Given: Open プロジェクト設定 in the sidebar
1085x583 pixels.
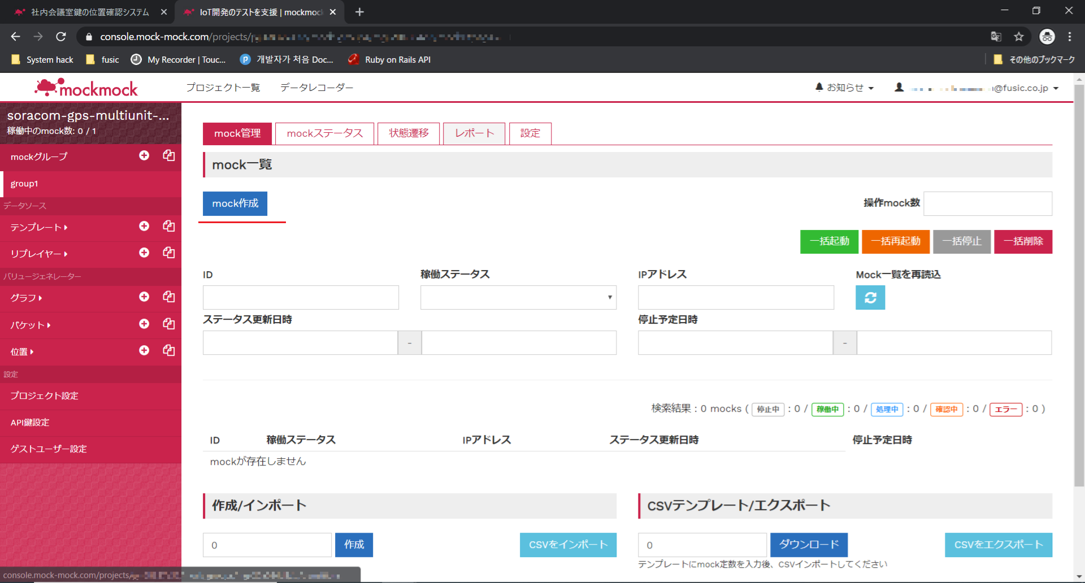Looking at the screenshot, I should click(x=44, y=395).
